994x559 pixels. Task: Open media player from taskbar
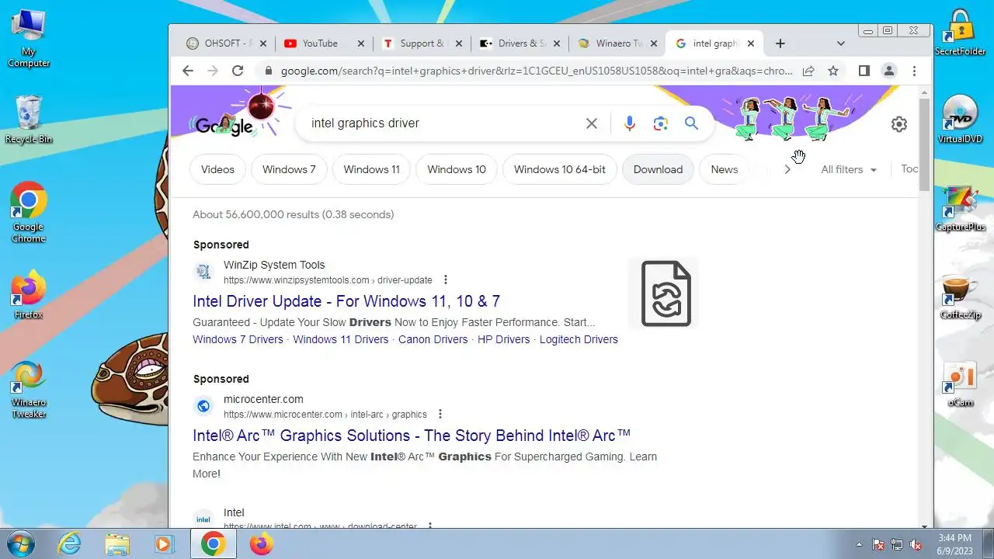pos(164,543)
